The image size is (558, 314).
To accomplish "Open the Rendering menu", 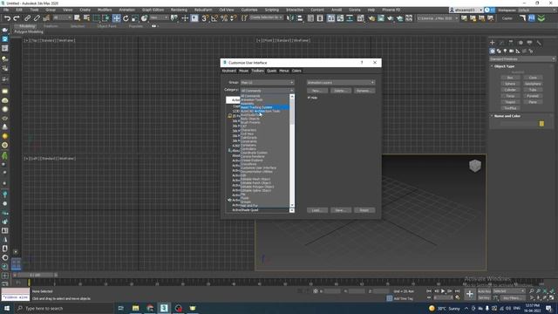I will (x=179, y=10).
